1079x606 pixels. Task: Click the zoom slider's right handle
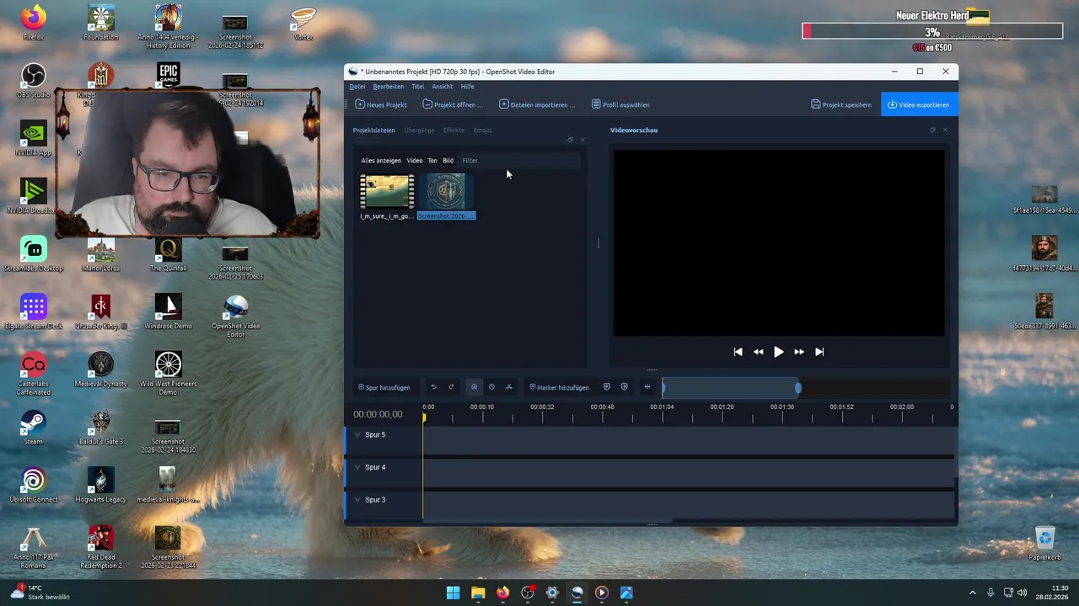[797, 387]
